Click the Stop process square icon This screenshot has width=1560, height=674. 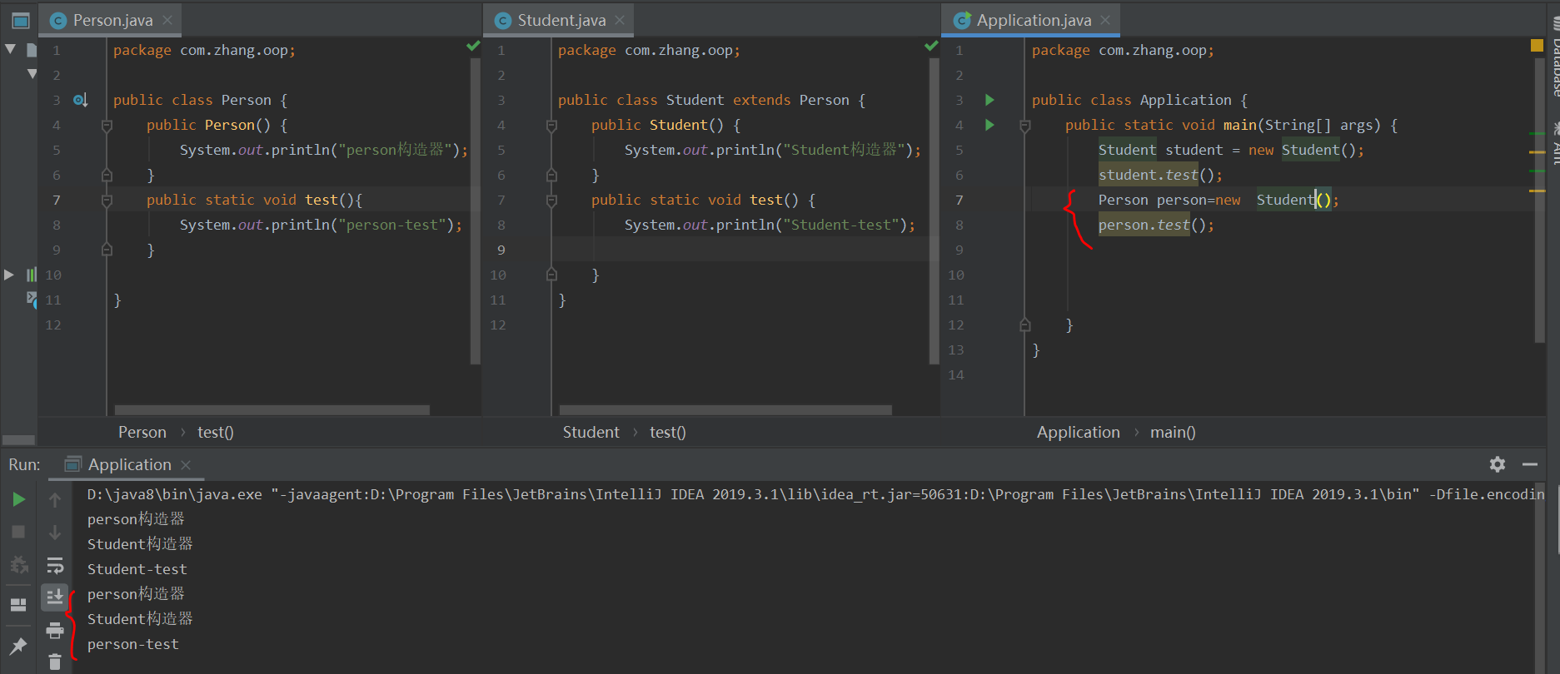(x=18, y=532)
